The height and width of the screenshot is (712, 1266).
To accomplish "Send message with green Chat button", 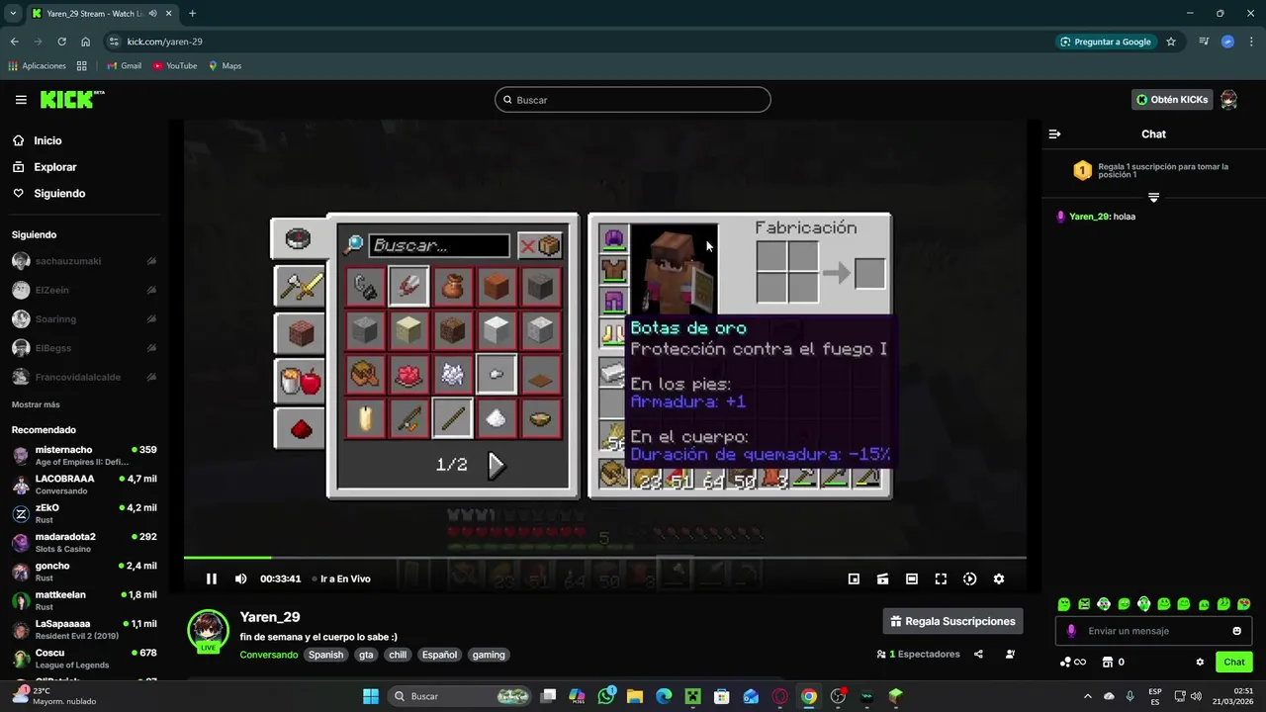I will point(1234,662).
